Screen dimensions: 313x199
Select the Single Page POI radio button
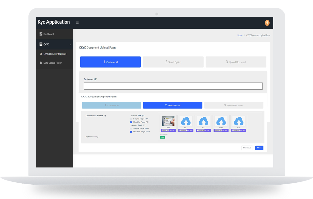(x=131, y=119)
